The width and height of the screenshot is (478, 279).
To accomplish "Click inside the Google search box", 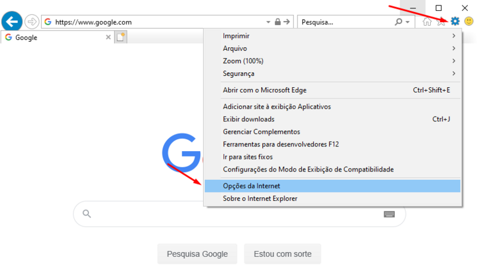I will click(240, 214).
